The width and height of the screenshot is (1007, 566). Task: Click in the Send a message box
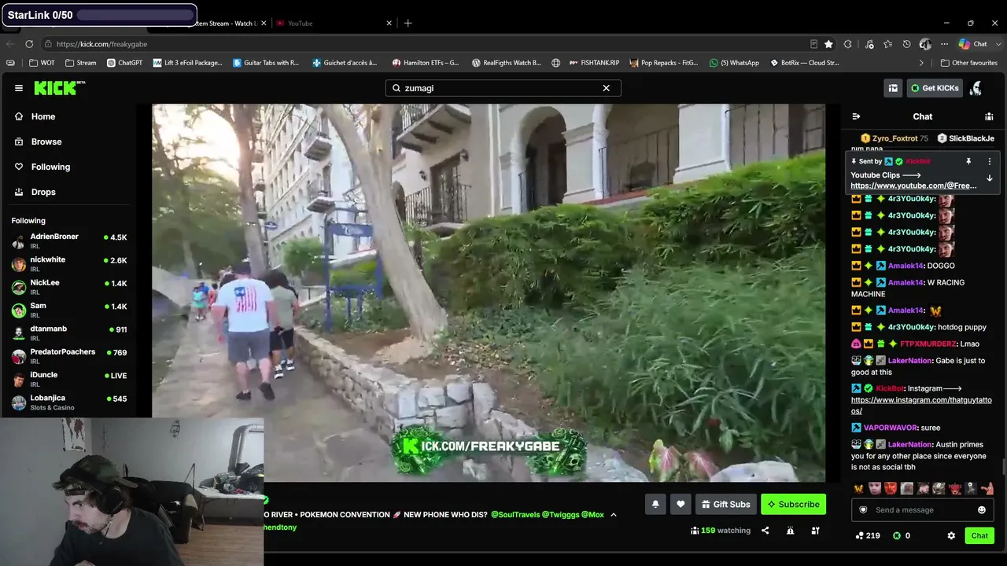pos(920,510)
